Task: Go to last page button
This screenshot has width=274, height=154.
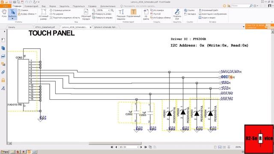Action: tap(146, 147)
